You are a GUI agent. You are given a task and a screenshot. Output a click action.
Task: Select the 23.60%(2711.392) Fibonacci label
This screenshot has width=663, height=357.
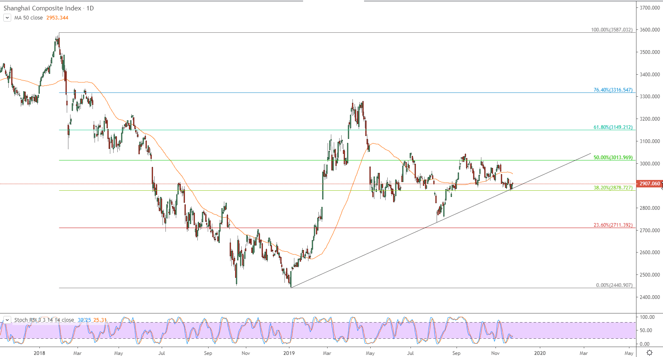pyautogui.click(x=613, y=225)
